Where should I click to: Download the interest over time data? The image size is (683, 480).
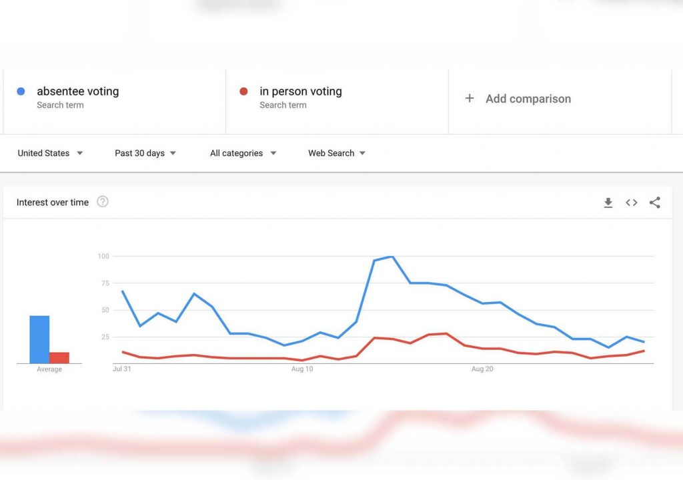608,203
